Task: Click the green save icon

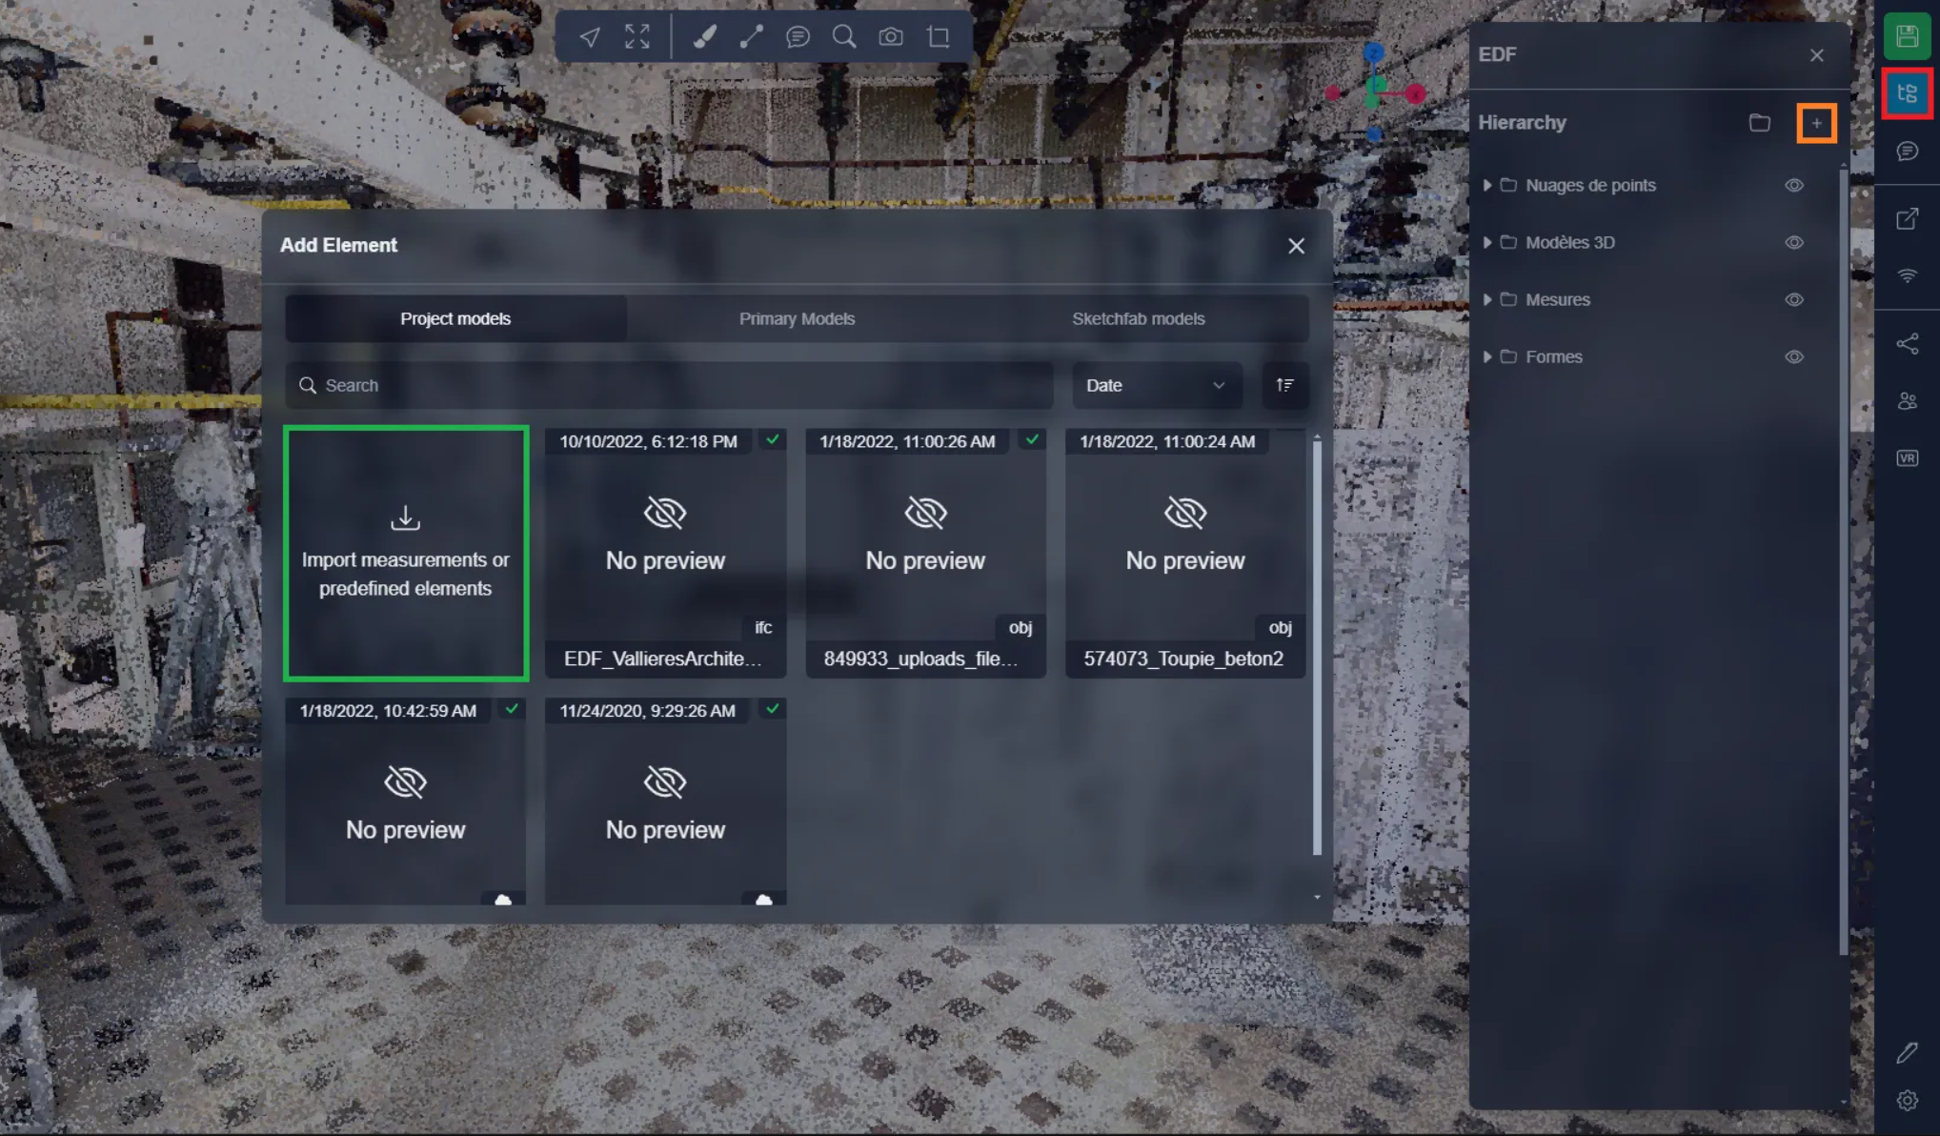Action: click(x=1907, y=37)
